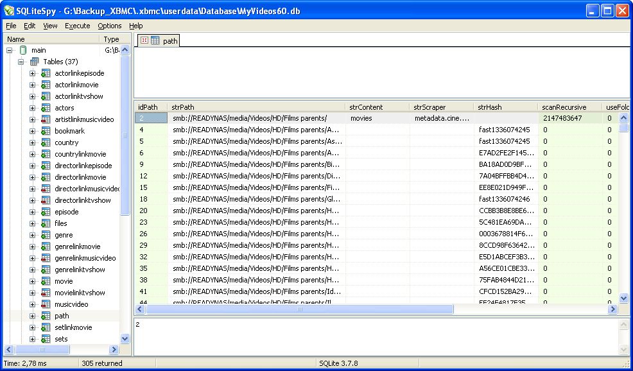Viewport: 633px width, 371px height.
Task: Click the Tables folder icon
Action: coord(35,62)
